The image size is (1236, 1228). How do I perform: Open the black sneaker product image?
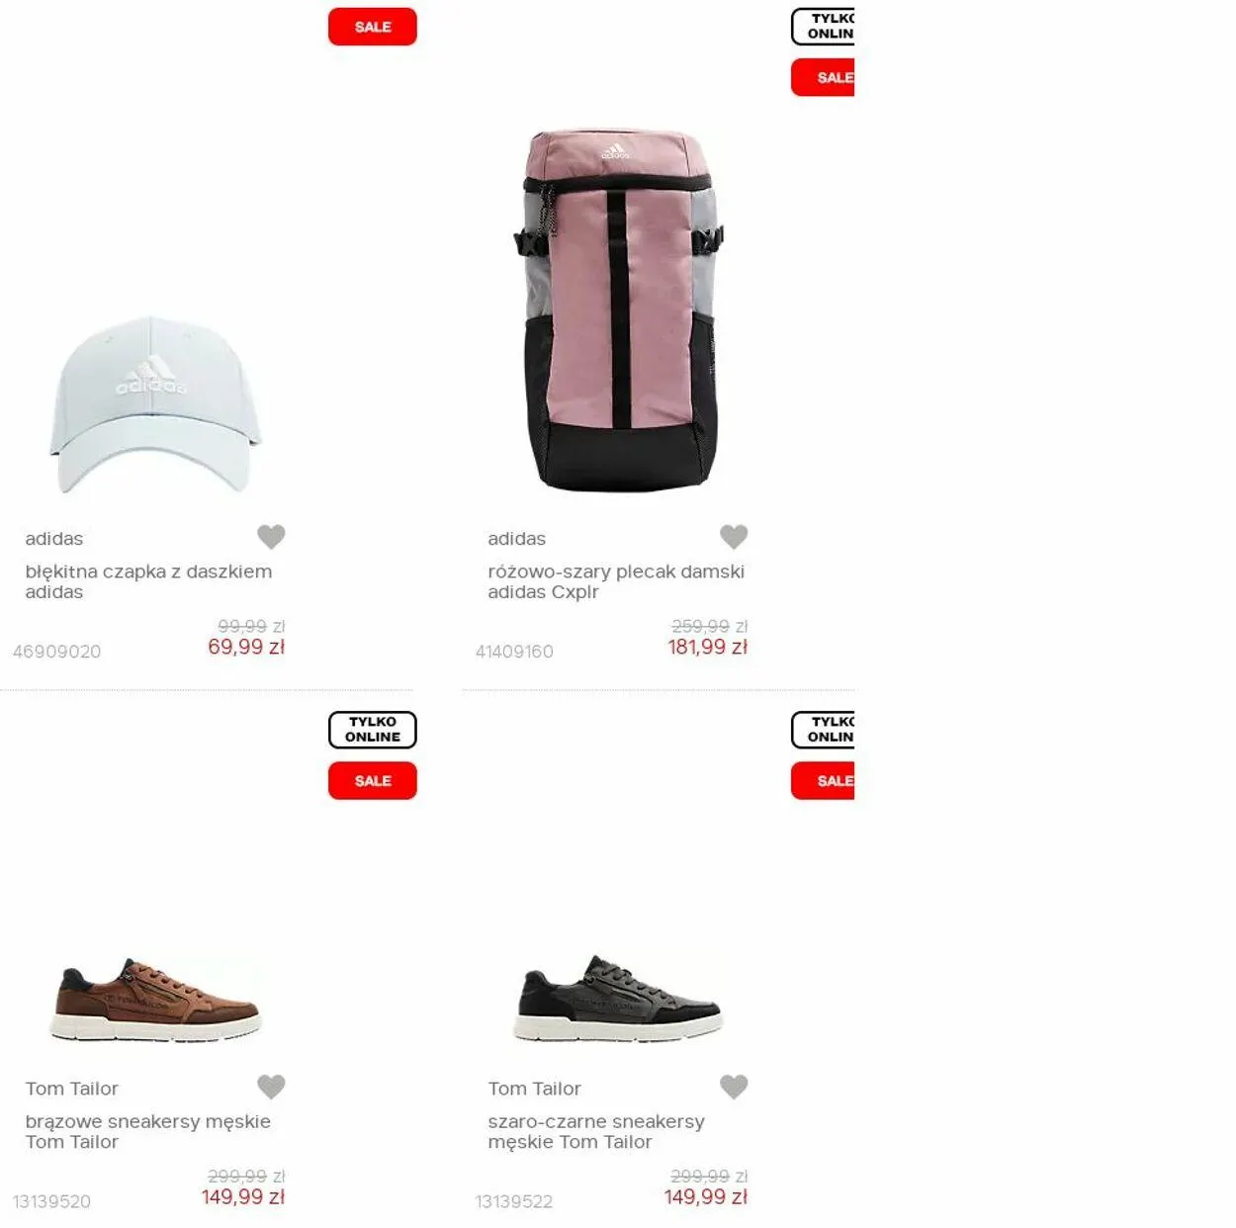click(618, 998)
